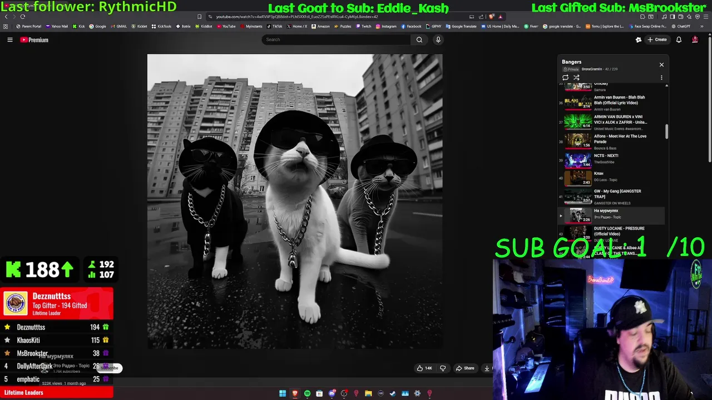
Task: Select currently playing На мурмулях entry
Action: click(611, 215)
